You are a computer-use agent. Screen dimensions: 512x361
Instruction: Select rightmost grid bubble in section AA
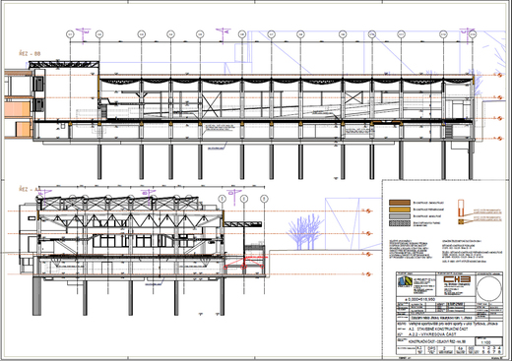pyautogui.click(x=264, y=199)
